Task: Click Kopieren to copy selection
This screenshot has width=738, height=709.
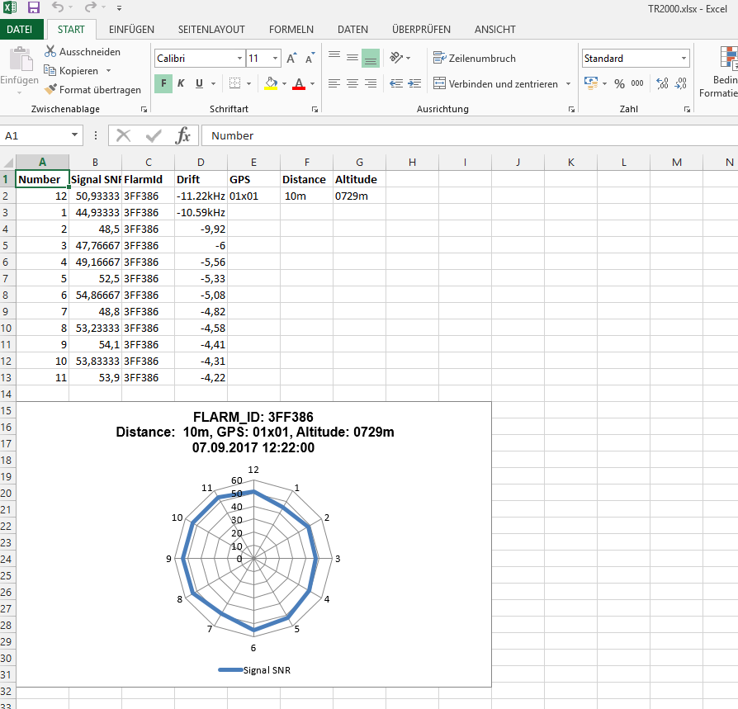Action: (71, 71)
